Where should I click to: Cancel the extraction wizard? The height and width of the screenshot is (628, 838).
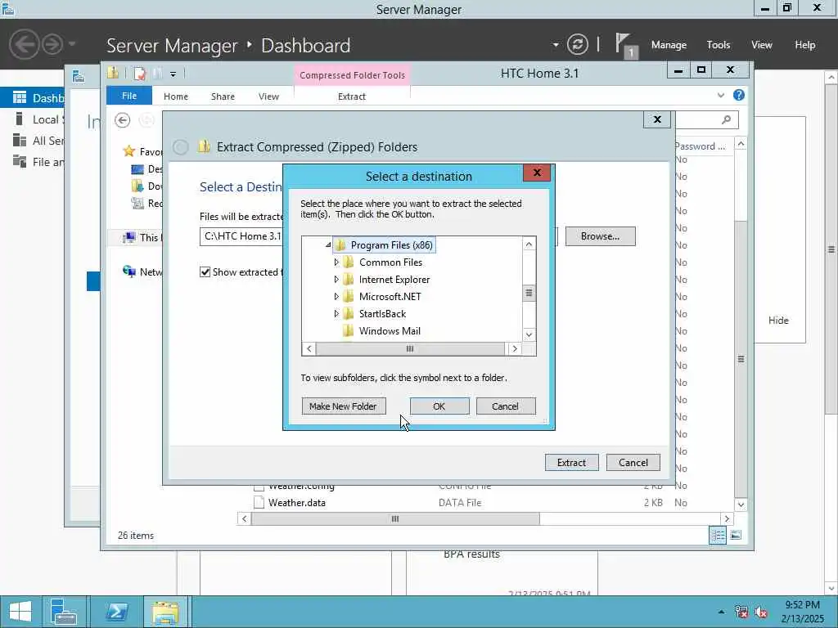point(633,463)
